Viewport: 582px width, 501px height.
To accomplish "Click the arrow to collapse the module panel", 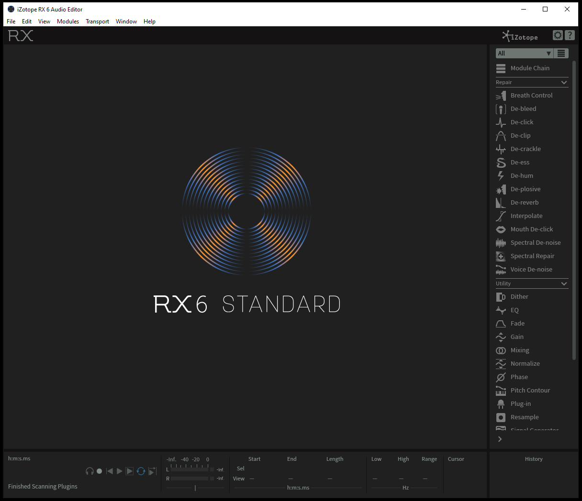I will (500, 439).
